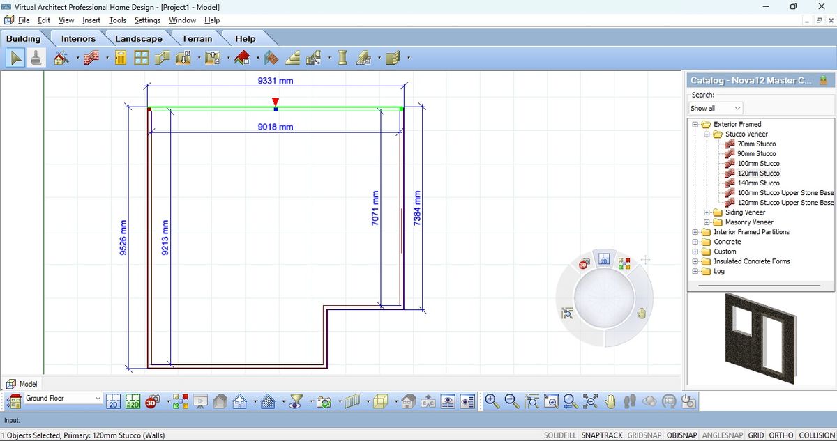
Task: Switch to the Terrain tab
Action: click(196, 38)
